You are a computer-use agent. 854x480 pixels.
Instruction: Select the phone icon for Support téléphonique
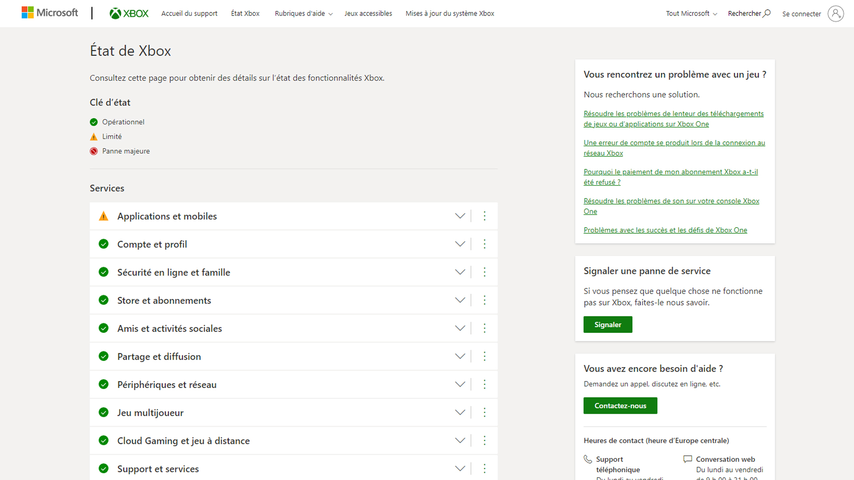pyautogui.click(x=588, y=459)
